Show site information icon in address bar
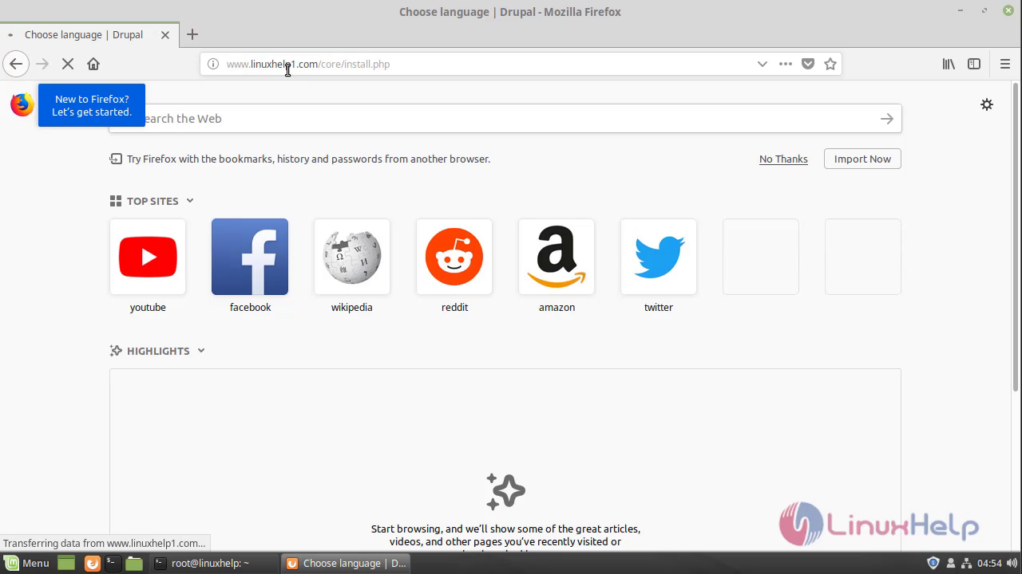The width and height of the screenshot is (1022, 574). click(213, 64)
